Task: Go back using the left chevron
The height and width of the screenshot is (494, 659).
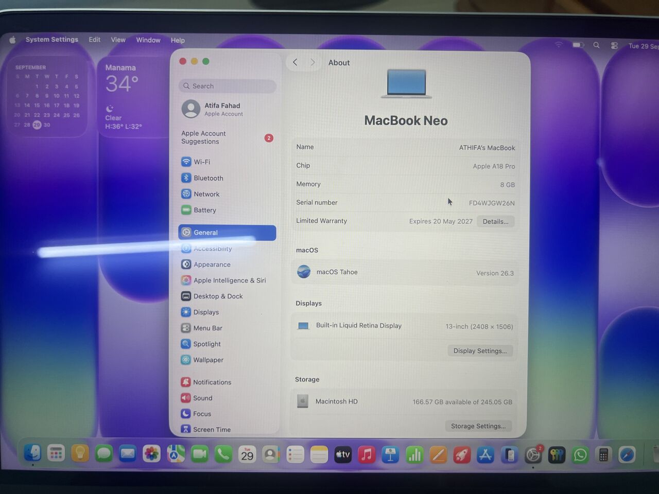Action: click(295, 62)
